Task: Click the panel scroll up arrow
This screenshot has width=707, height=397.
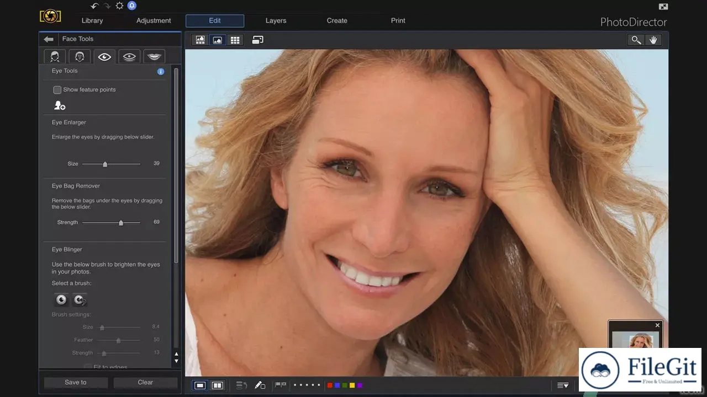Action: pyautogui.click(x=176, y=354)
